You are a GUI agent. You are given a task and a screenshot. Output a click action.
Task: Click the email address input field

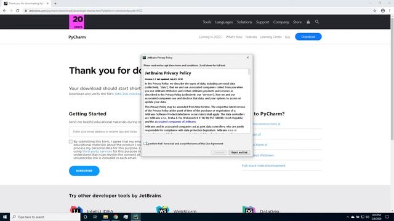pyautogui.click(x=105, y=131)
